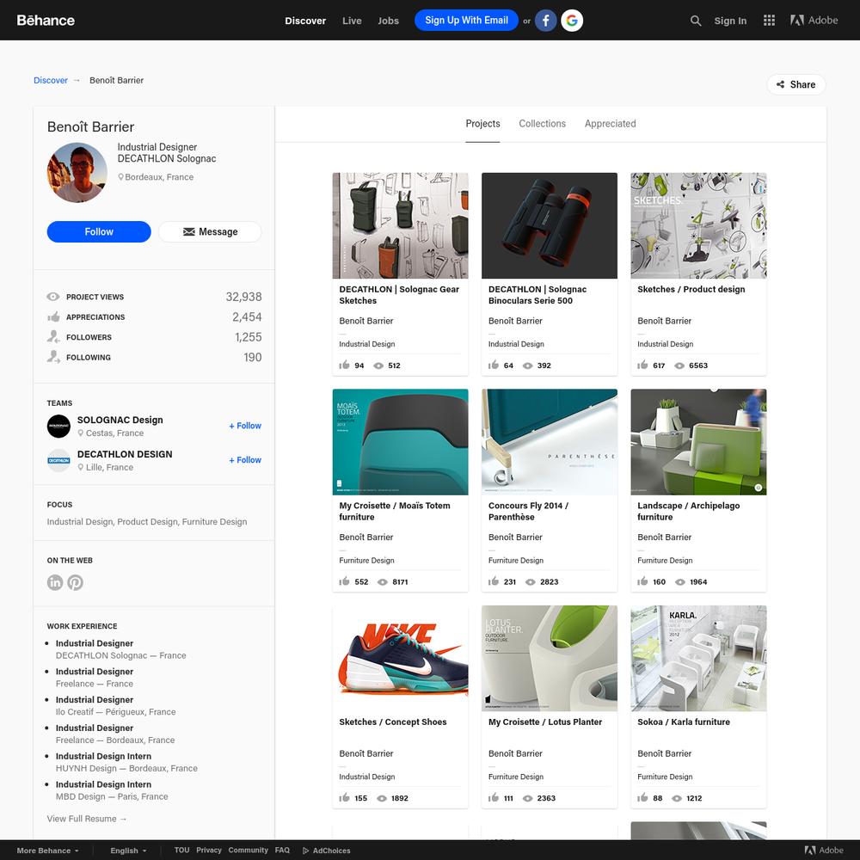
Task: Click the Project Views eye icon
Action: point(53,297)
